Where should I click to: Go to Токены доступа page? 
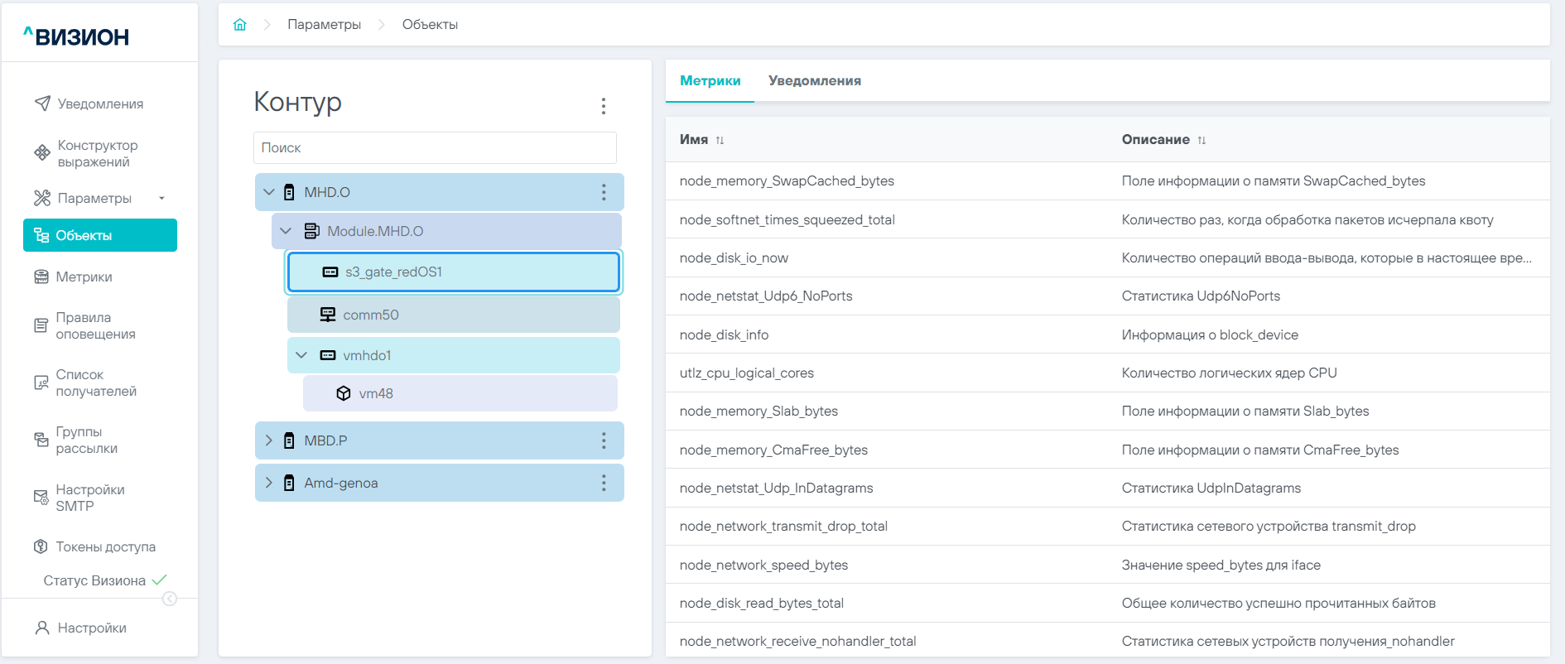[x=105, y=546]
